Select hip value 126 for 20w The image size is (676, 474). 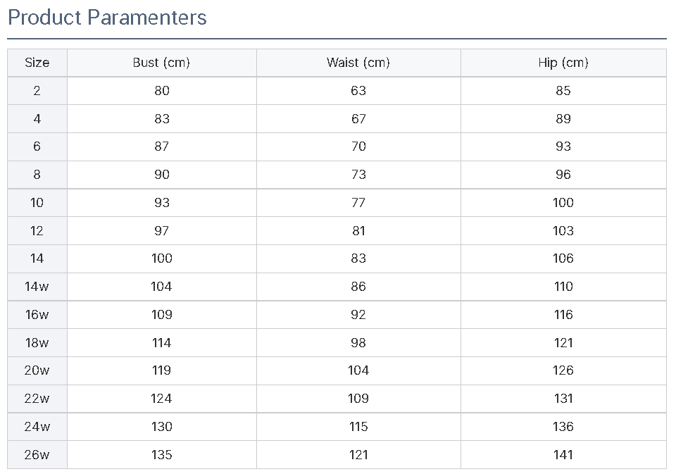tap(563, 370)
